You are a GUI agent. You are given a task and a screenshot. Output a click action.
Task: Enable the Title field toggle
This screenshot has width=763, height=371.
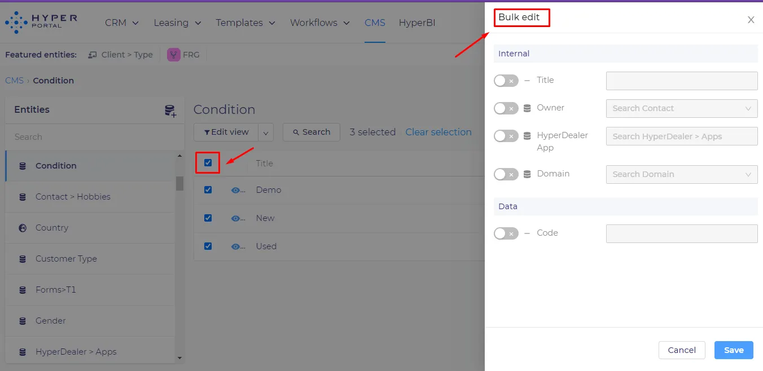506,81
